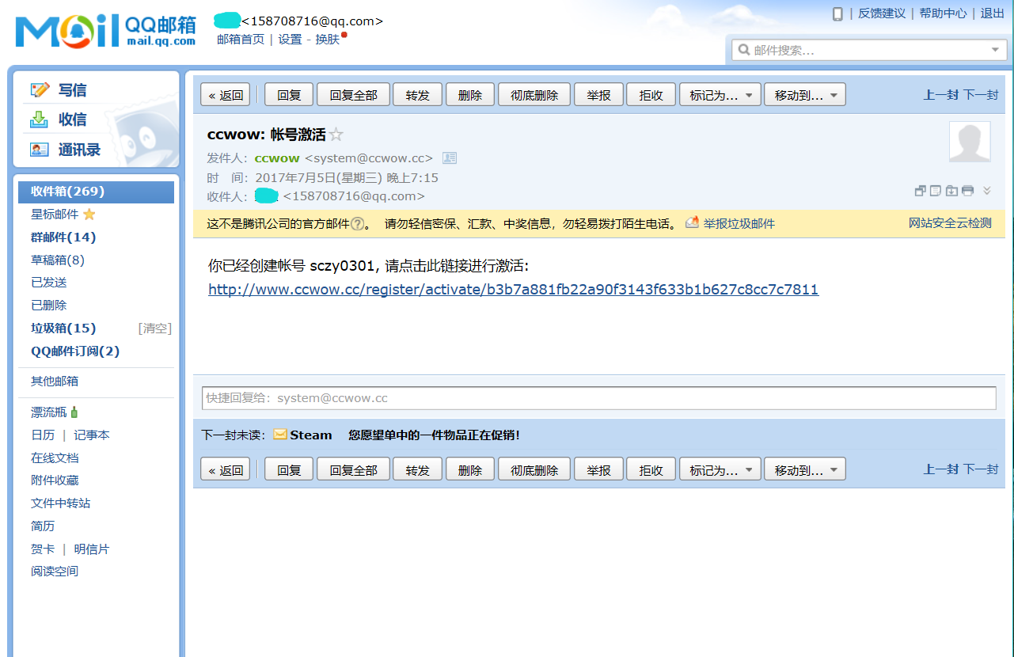1014x657 pixels.
Task: Save the email with the download folder icon
Action: [951, 190]
